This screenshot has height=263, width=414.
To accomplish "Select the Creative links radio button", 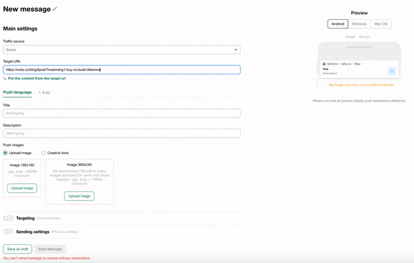I will tap(43, 153).
